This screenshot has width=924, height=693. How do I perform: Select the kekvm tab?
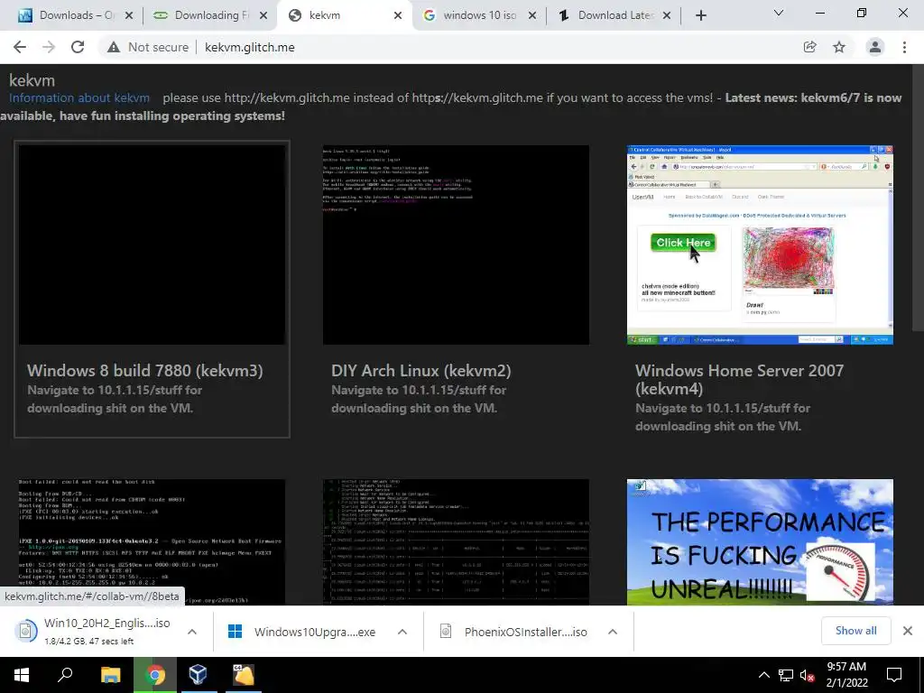[x=342, y=15]
